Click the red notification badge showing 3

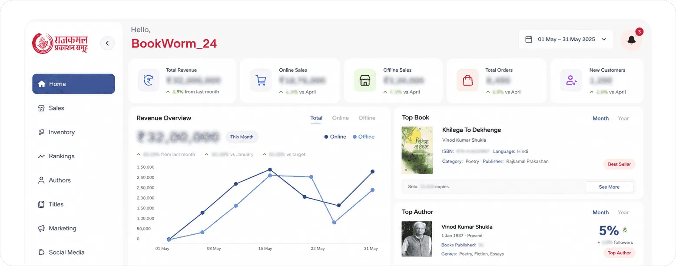(639, 32)
